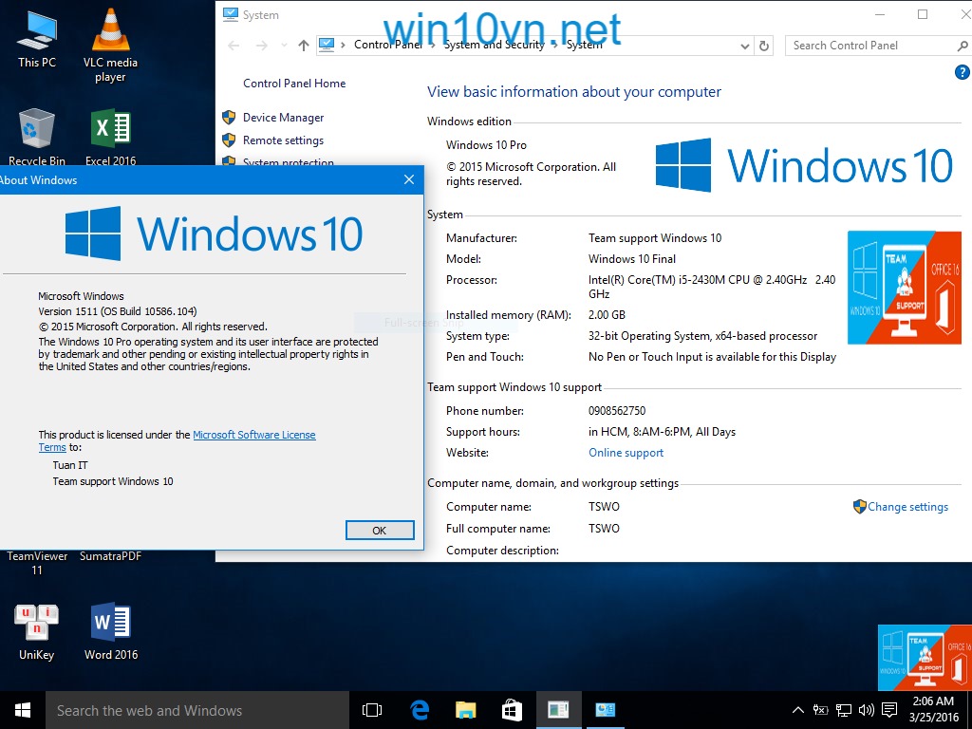
Task: Open File Explorer from the taskbar
Action: pyautogui.click(x=465, y=710)
